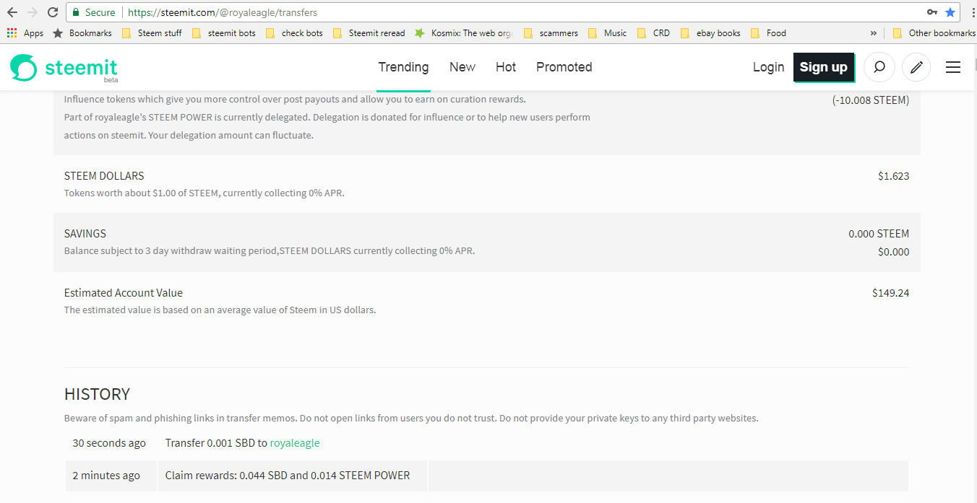Click the address bar URL
The height and width of the screenshot is (503, 977).
click(x=223, y=12)
